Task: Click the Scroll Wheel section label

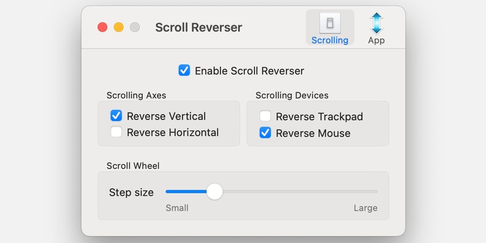Action: point(133,166)
